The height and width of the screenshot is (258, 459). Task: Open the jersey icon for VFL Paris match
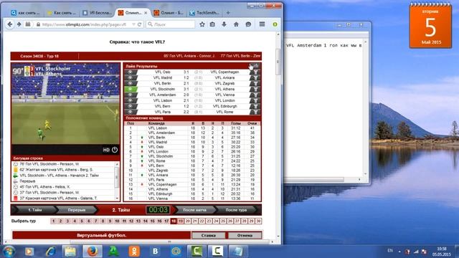pos(255,112)
